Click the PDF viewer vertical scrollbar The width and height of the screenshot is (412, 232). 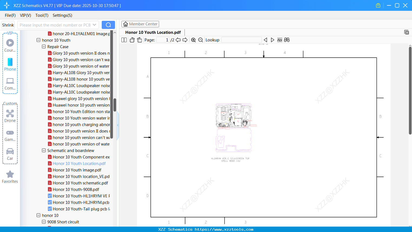tap(410, 91)
